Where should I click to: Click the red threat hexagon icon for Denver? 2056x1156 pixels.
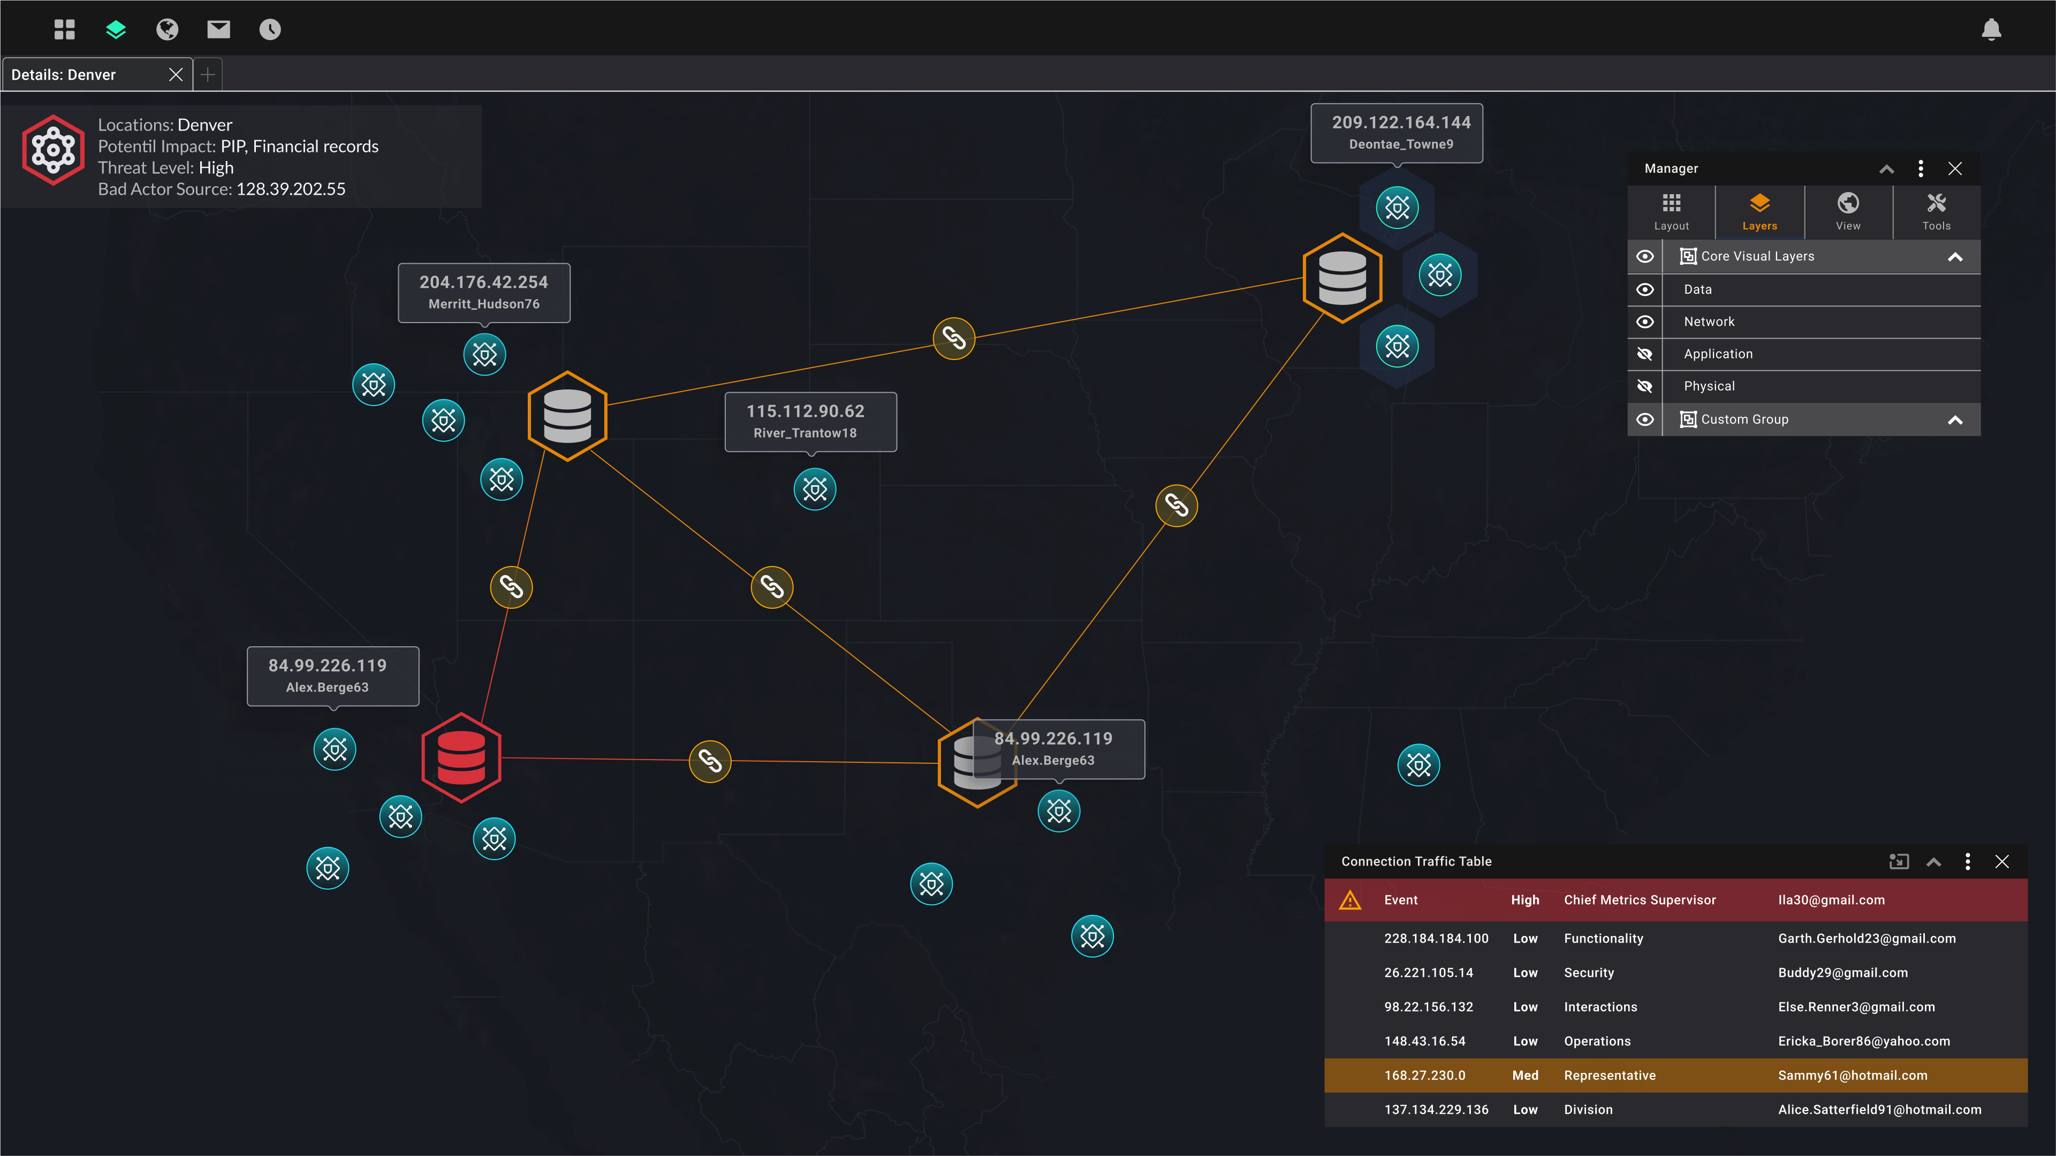[52, 150]
